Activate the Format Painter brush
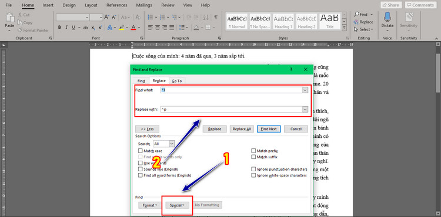Viewport: 441px width, 217px height. pyautogui.click(x=19, y=30)
